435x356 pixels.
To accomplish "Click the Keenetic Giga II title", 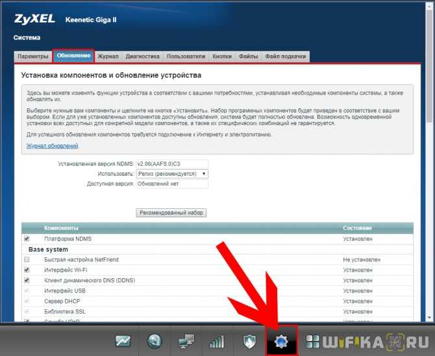I will 91,20.
